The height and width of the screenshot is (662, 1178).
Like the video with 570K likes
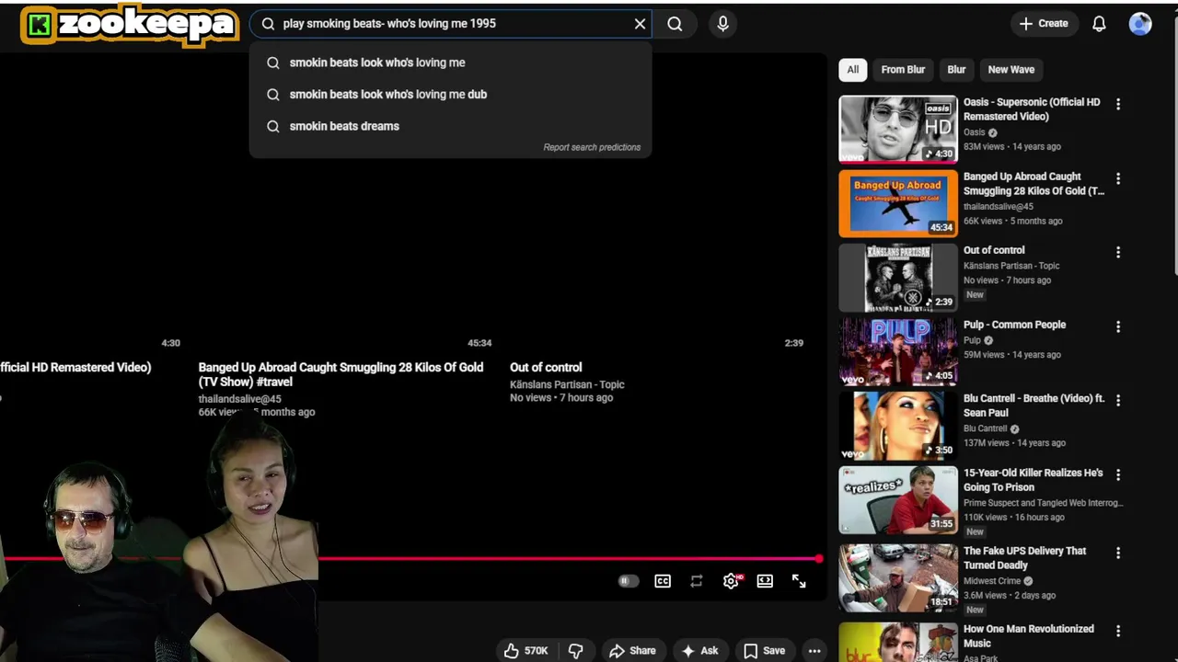(526, 651)
